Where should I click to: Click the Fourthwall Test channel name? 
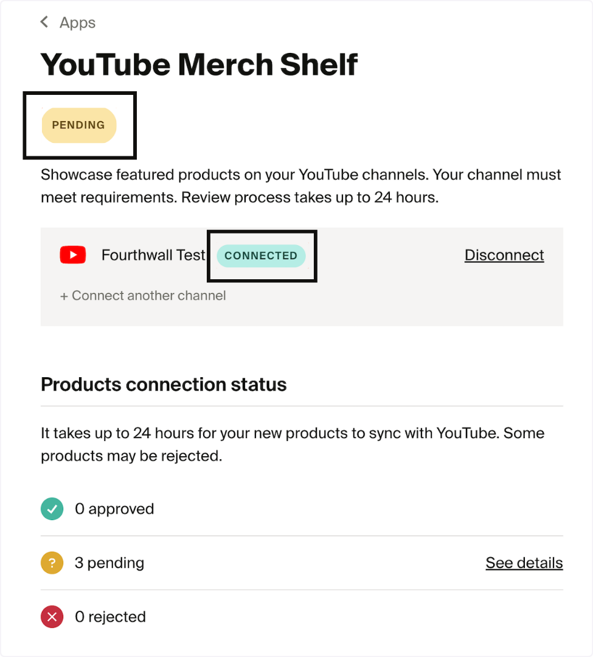pyautogui.click(x=153, y=255)
